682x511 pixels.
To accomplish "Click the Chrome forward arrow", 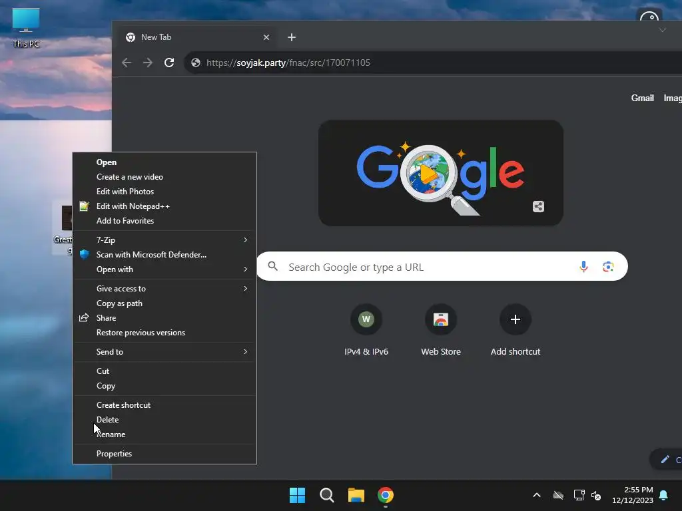I will click(x=148, y=63).
